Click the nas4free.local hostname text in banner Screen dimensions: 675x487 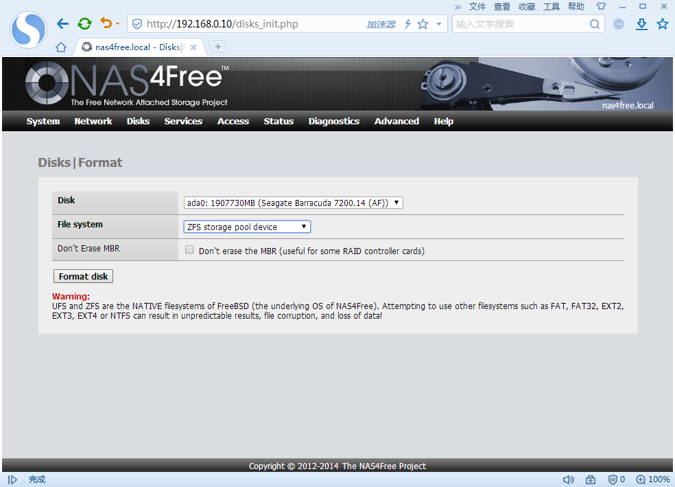(x=627, y=105)
